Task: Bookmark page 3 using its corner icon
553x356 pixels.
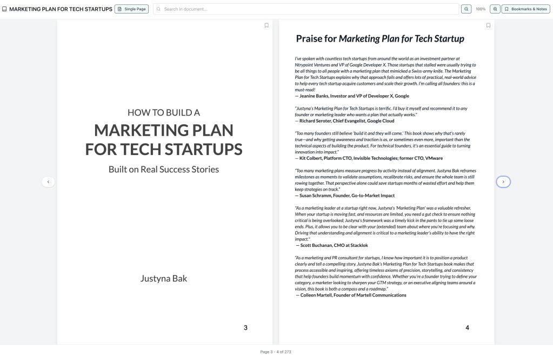Action: [x=266, y=25]
